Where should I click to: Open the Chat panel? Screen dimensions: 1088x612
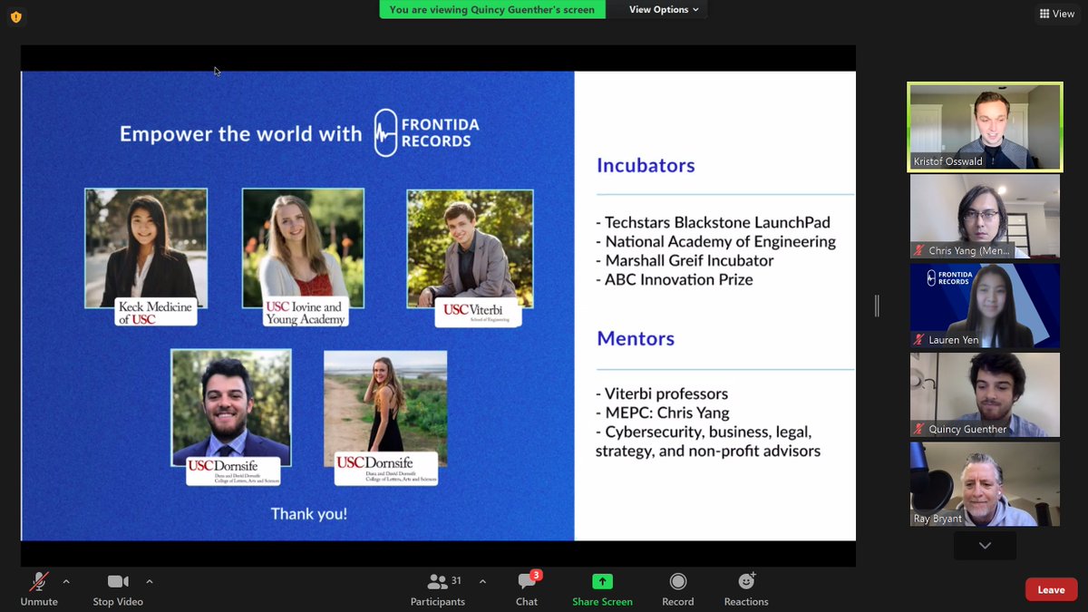tap(527, 588)
